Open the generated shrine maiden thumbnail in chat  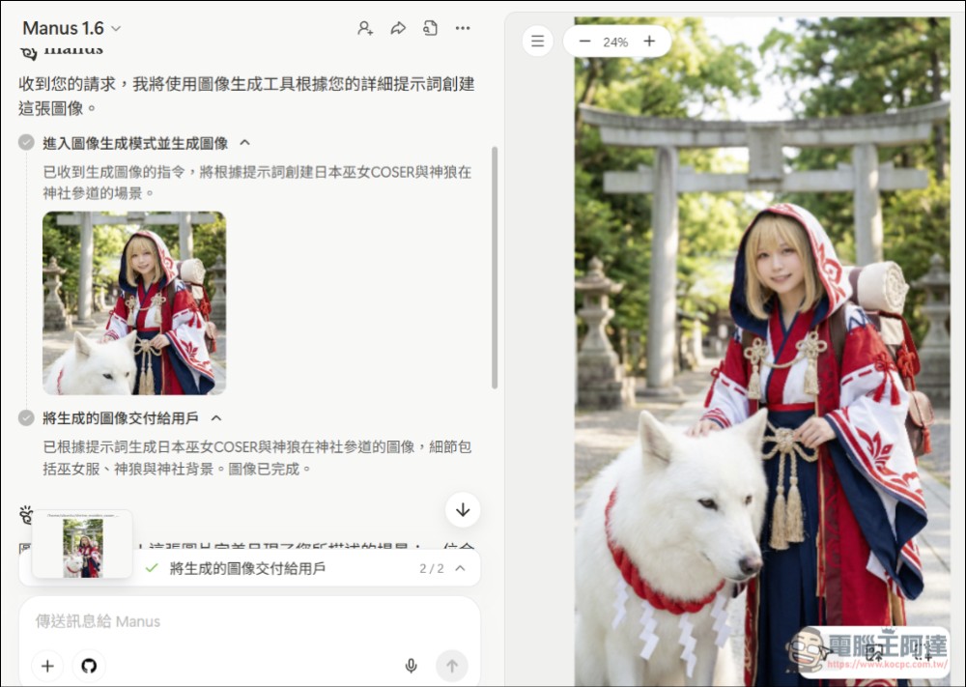coord(134,303)
